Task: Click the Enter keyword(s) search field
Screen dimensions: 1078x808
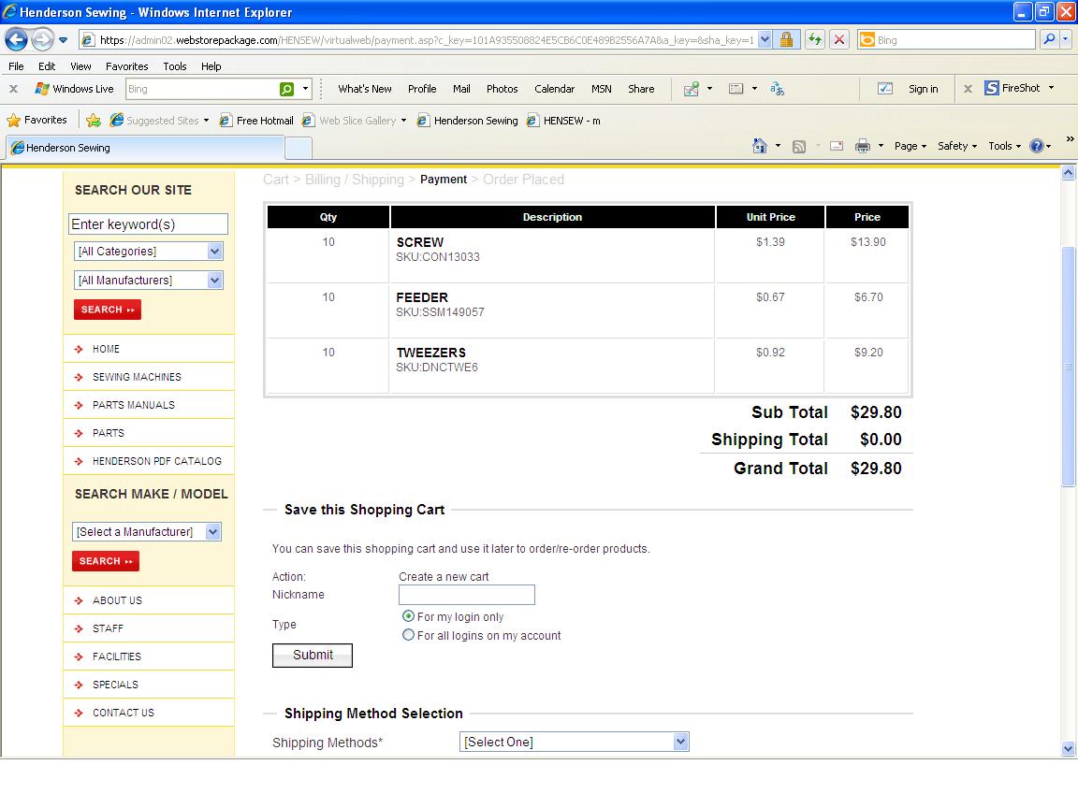Action: 149,224
